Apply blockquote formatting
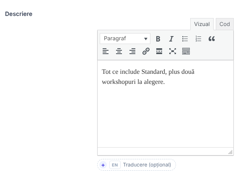The image size is (243, 182). click(212, 39)
